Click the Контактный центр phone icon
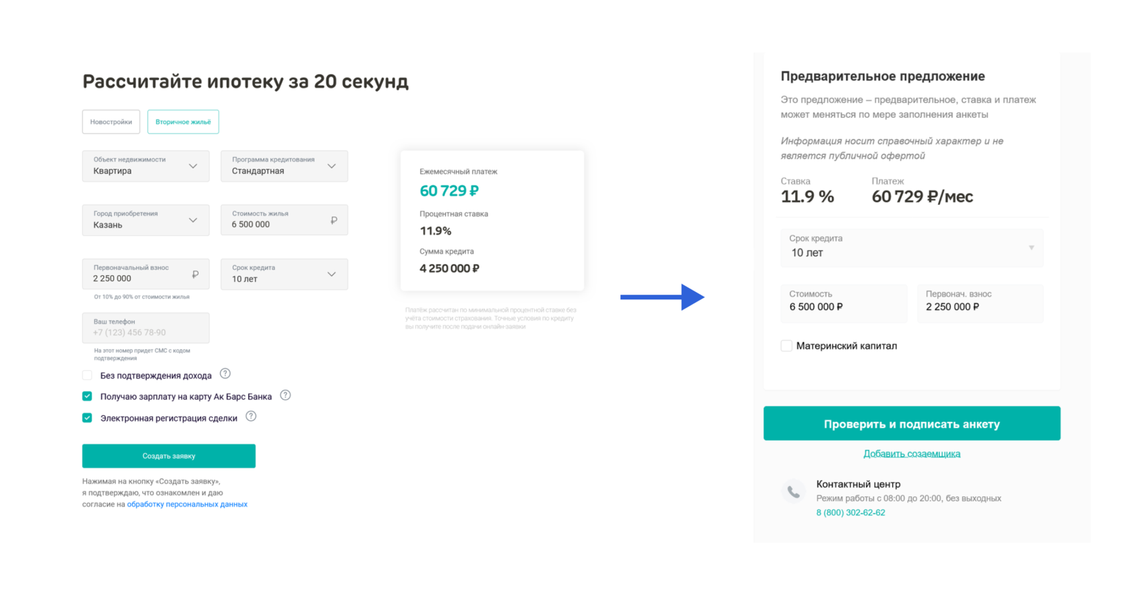The height and width of the screenshot is (600, 1133). [794, 493]
